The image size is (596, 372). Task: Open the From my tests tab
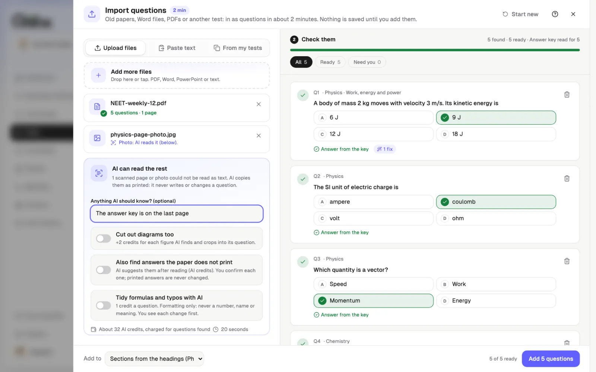[x=238, y=48]
